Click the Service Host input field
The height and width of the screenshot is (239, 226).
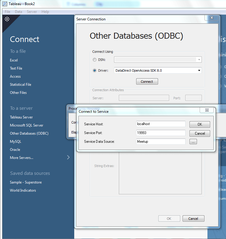pyautogui.click(x=161, y=124)
